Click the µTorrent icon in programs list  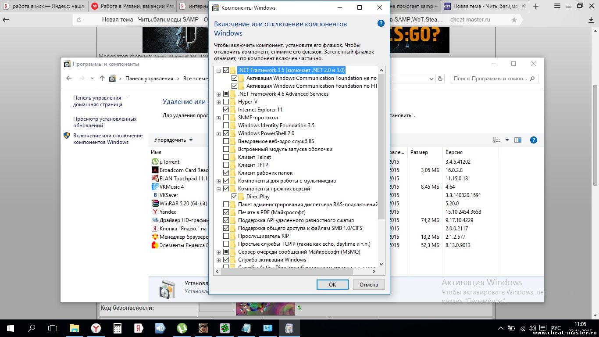click(x=155, y=162)
